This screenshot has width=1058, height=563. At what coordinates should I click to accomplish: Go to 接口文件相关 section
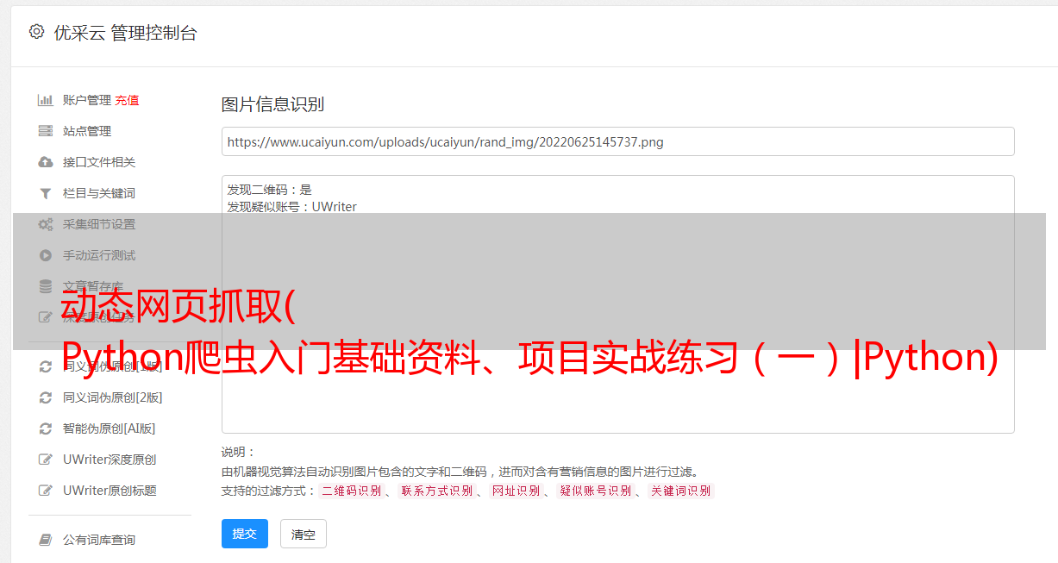click(99, 162)
